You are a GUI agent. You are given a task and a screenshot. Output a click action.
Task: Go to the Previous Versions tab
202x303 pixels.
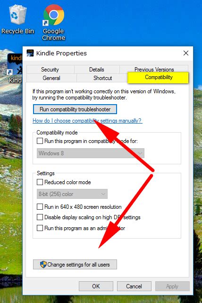click(x=154, y=69)
